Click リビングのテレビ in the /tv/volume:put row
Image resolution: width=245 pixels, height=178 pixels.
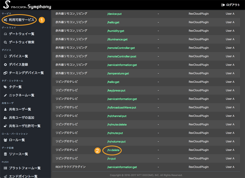coord(67,141)
